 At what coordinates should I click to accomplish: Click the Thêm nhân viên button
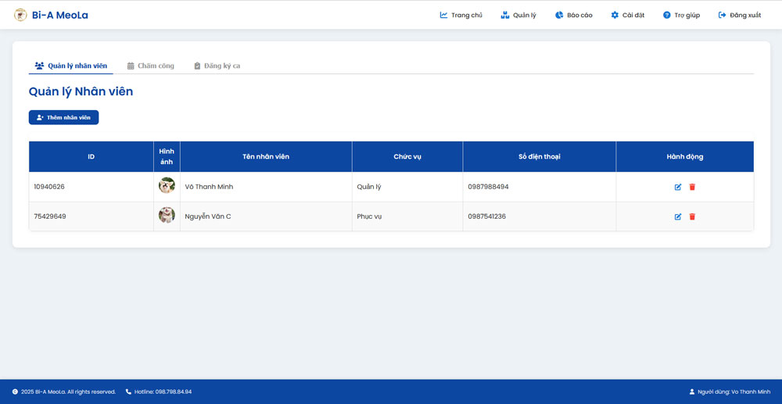point(63,117)
